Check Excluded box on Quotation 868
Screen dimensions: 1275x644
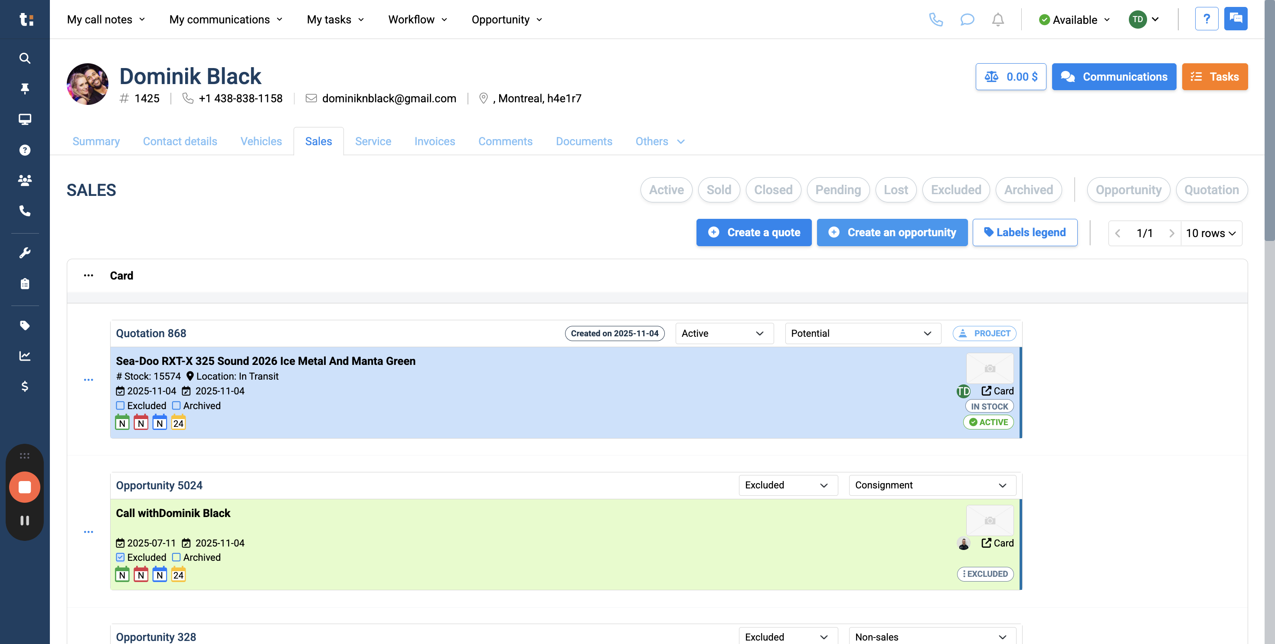pyautogui.click(x=120, y=406)
